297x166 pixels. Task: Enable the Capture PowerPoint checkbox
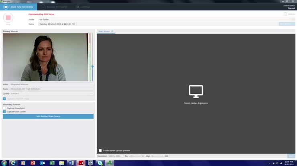click(4, 108)
